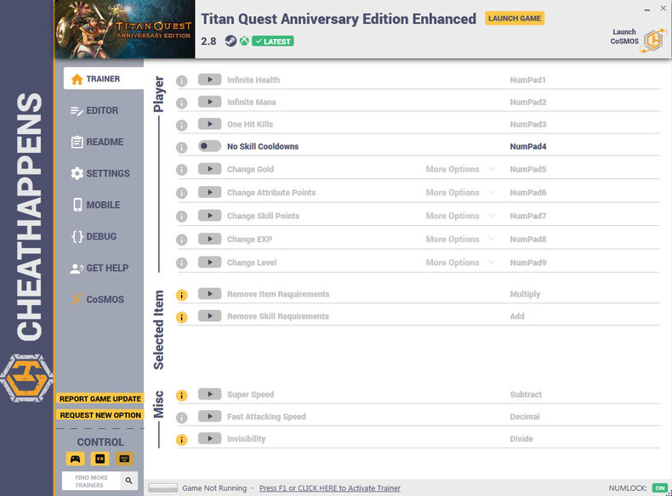Click the REPORT GAME UPDATE button

pyautogui.click(x=100, y=399)
